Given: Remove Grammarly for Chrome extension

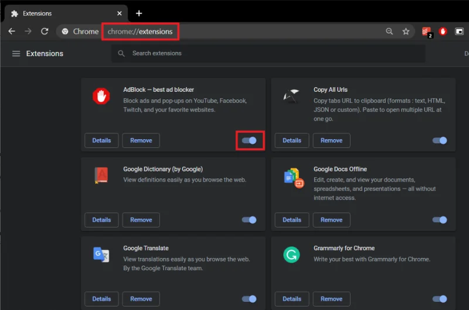Looking at the screenshot, I should coord(331,299).
